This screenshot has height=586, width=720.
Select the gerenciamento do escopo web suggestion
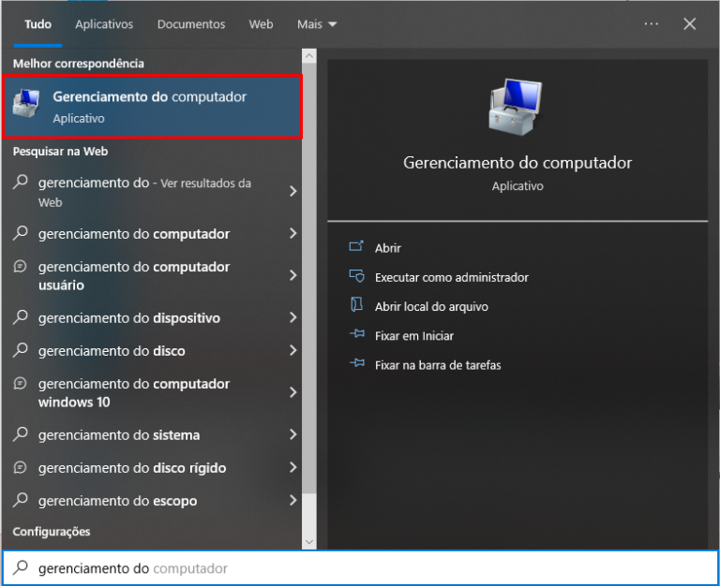point(117,501)
